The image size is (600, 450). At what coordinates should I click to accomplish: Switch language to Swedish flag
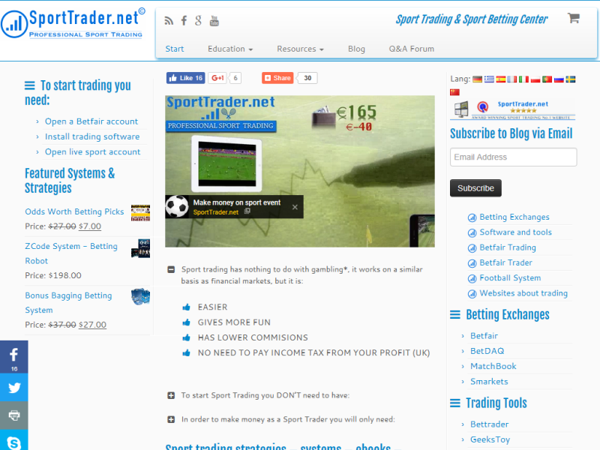click(x=571, y=79)
